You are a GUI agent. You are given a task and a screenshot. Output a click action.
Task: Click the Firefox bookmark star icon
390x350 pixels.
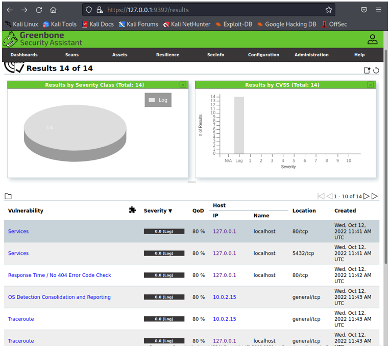(329, 10)
